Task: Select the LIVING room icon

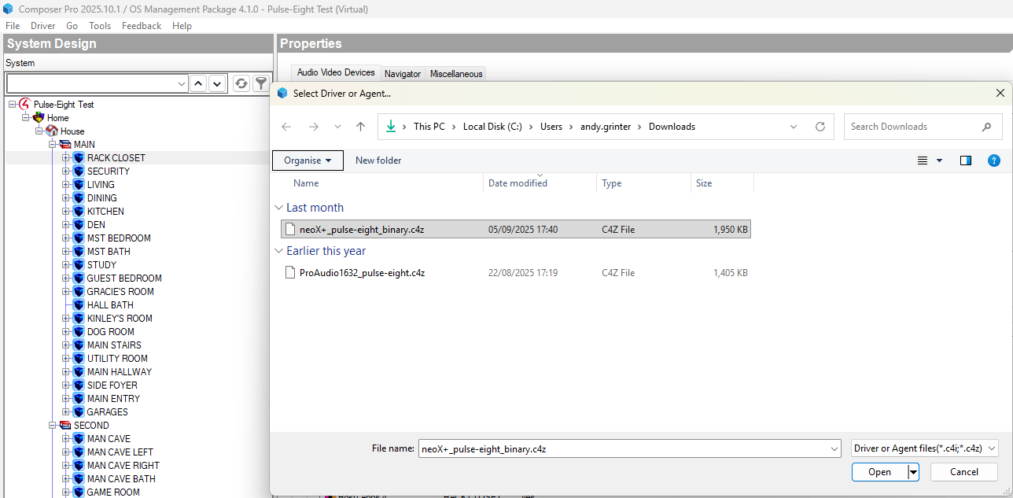Action: pyautogui.click(x=79, y=185)
